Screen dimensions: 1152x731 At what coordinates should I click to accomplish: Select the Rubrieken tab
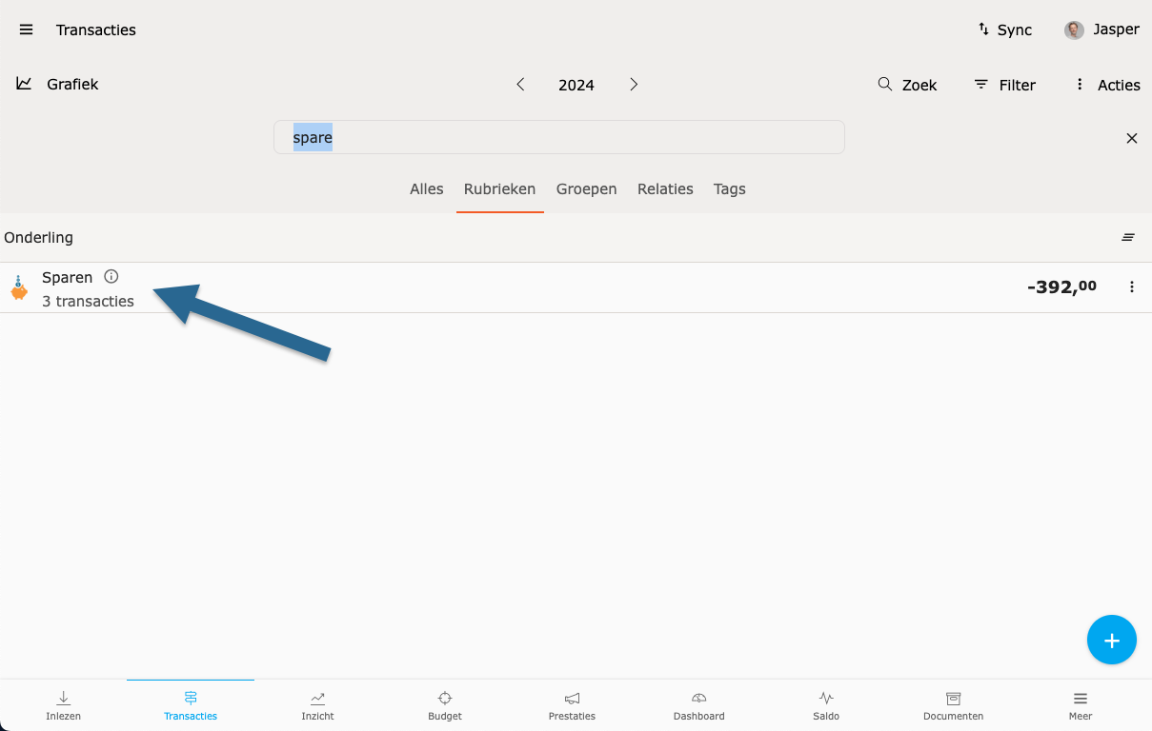pyautogui.click(x=499, y=188)
